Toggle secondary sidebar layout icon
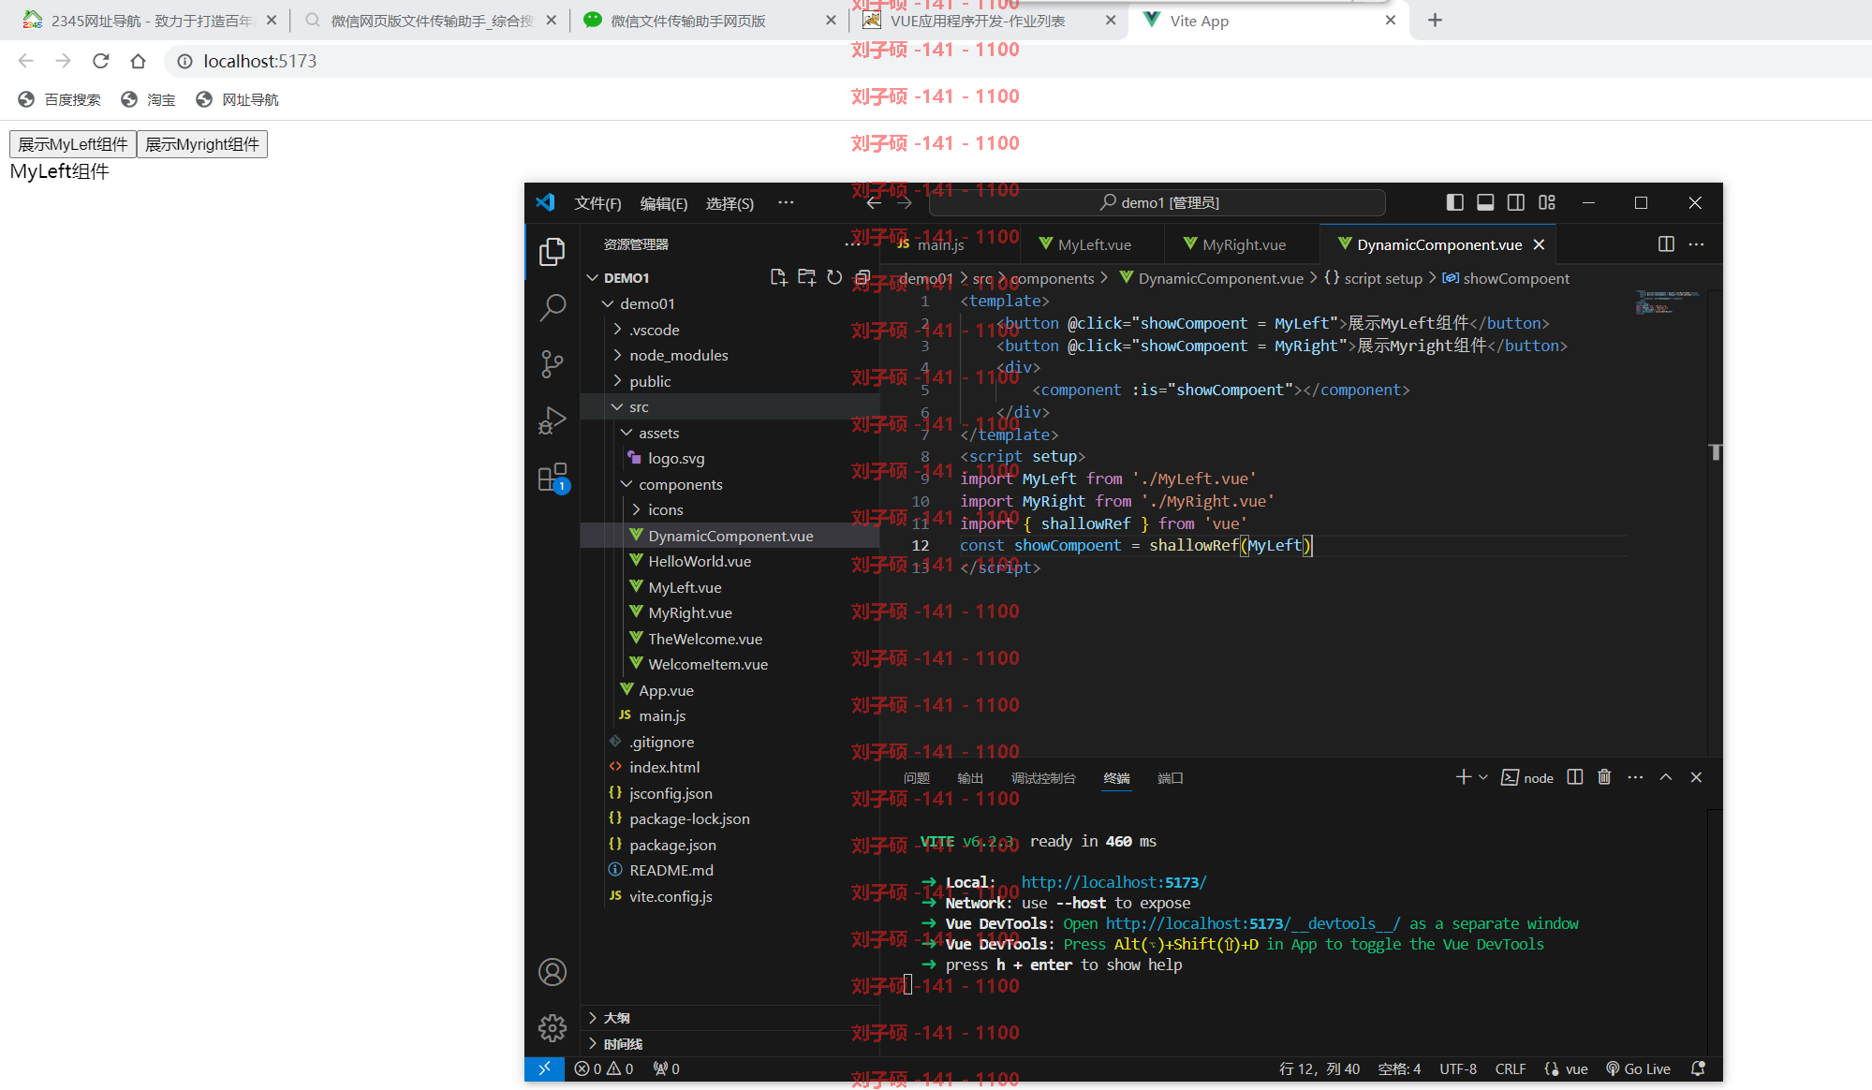Viewport: 1872px width, 1090px height. click(1516, 202)
